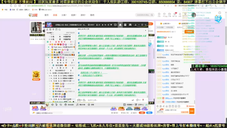Click the gold treasure chest icon
Screen dimensions: 227x128
pos(36,75)
